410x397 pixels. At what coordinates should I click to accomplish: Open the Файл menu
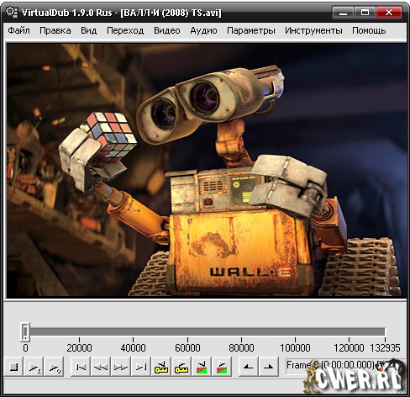point(18,30)
